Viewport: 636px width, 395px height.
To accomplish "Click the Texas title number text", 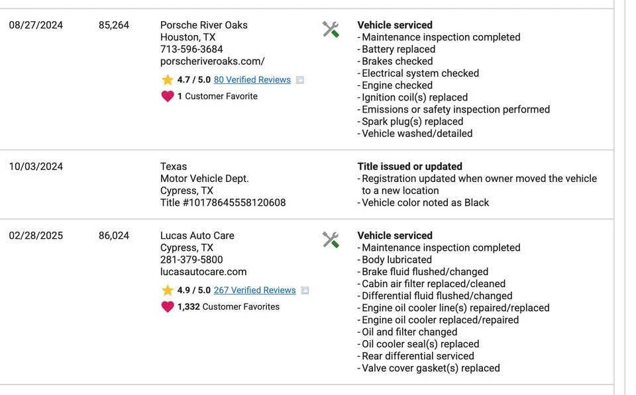I will (x=223, y=202).
